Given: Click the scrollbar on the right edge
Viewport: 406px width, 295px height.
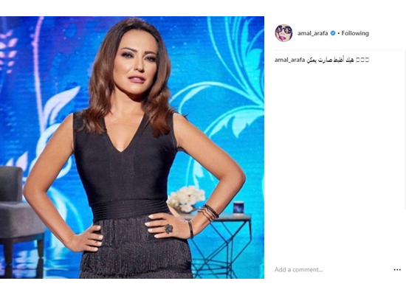Looking at the screenshot, I should 405,129.
